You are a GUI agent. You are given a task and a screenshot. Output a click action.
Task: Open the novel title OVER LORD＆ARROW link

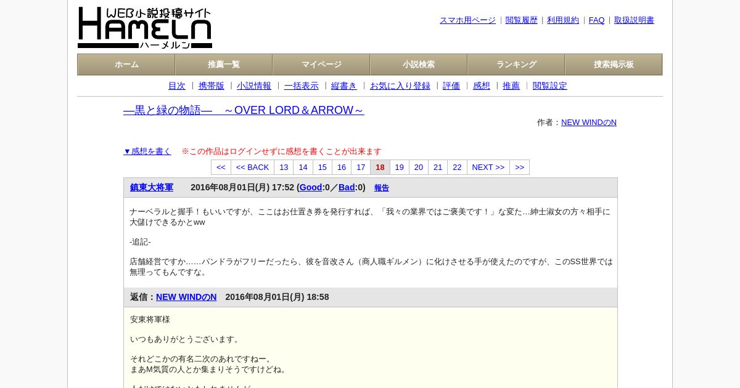244,110
